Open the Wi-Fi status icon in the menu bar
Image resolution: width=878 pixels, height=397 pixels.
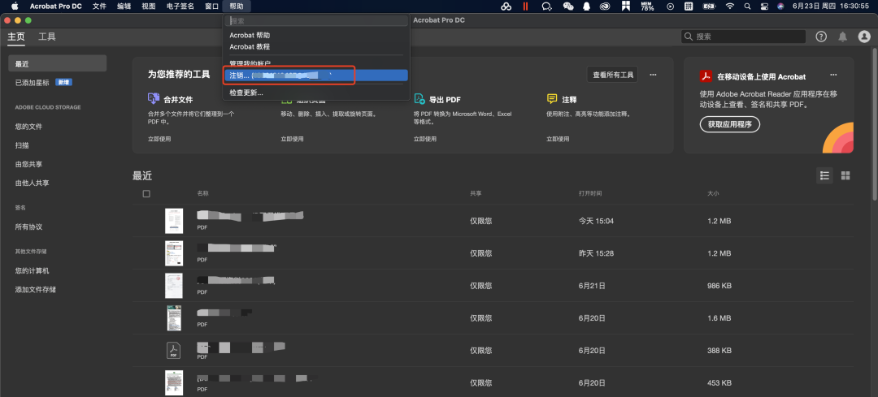tap(729, 6)
